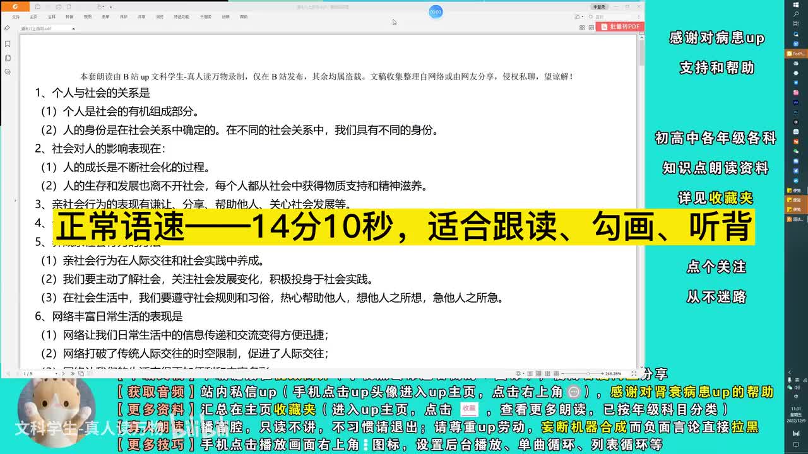Screen dimensions: 808x454
Task: Switch to the 保护 ribbon tab
Action: 124,17
